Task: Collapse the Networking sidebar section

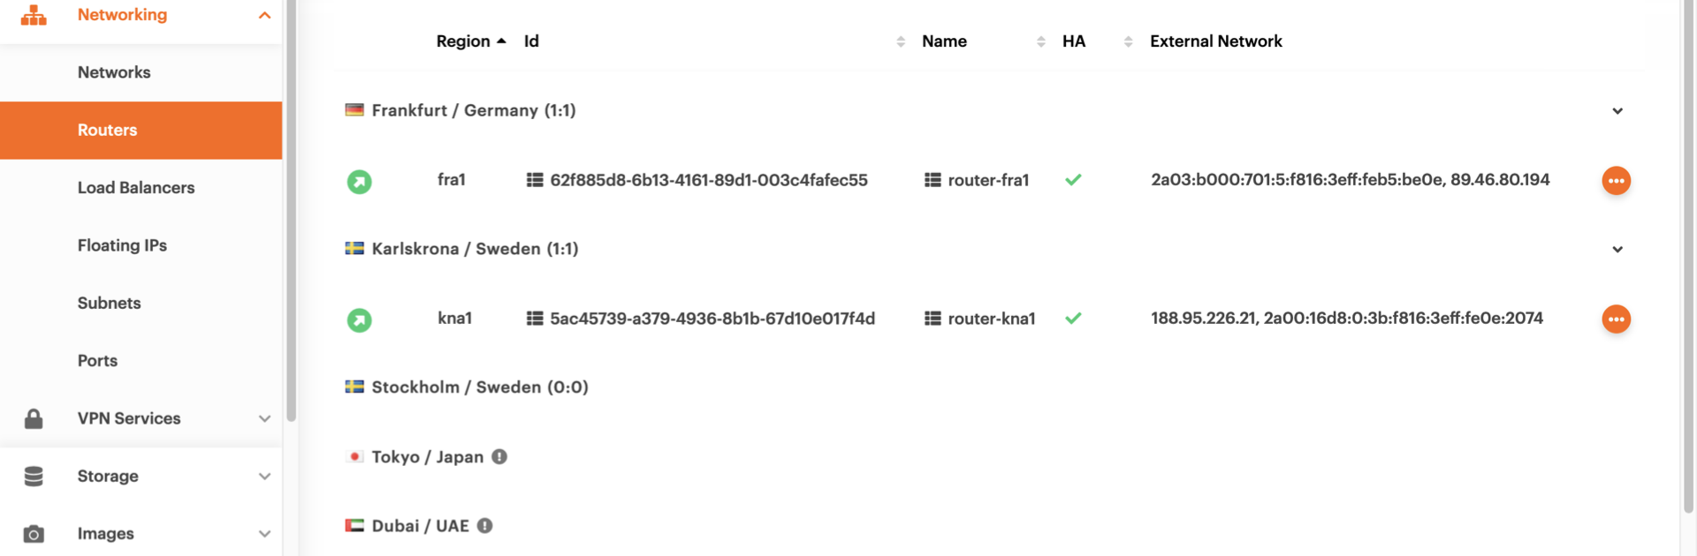Action: [x=264, y=15]
